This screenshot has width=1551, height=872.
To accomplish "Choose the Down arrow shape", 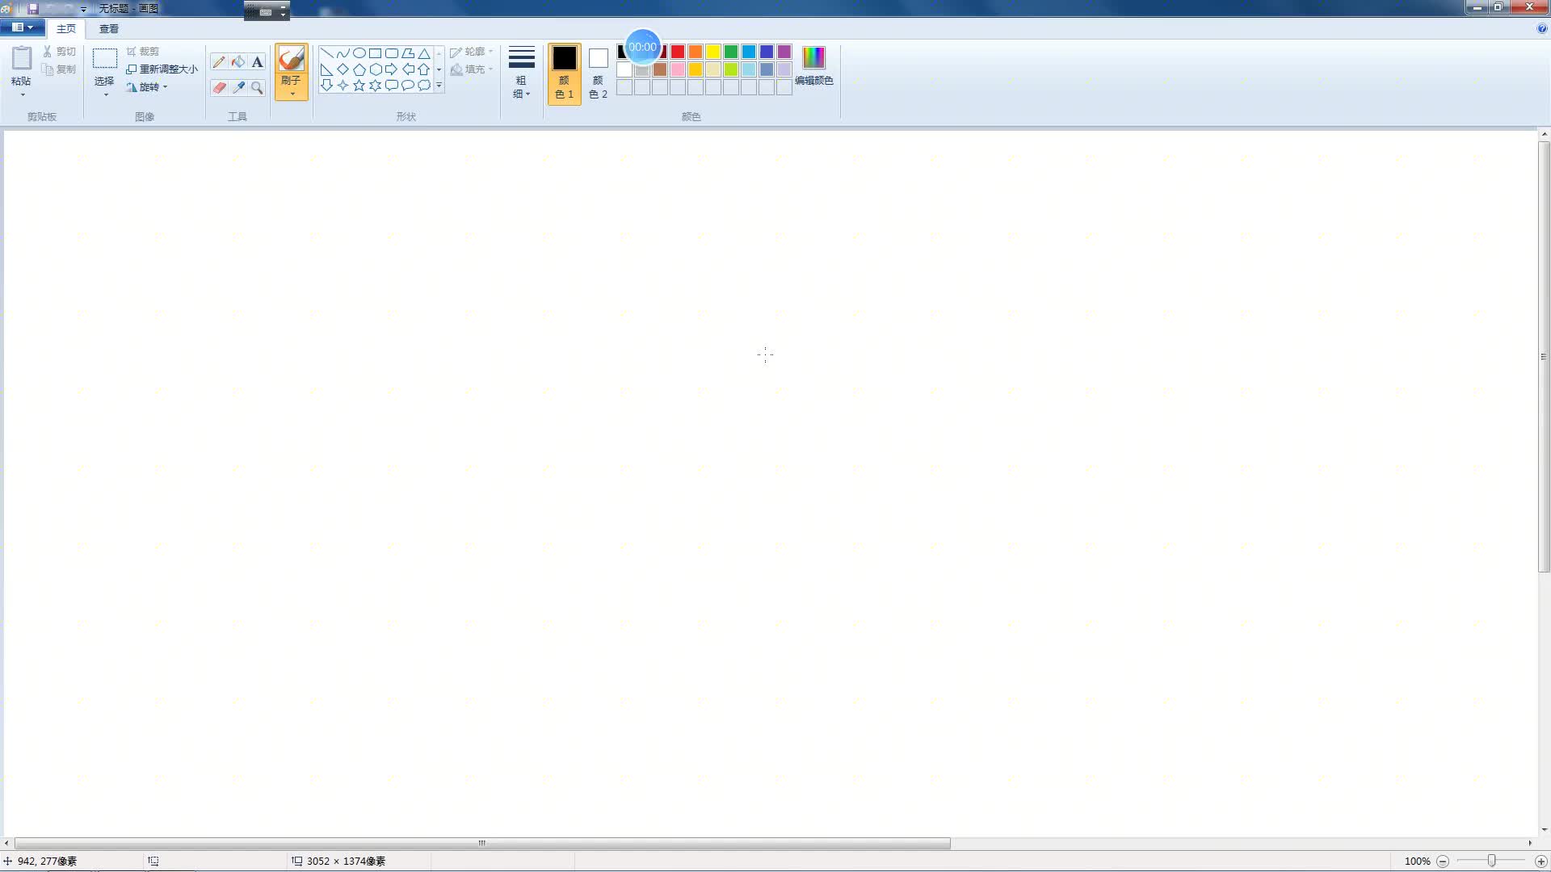I will pyautogui.click(x=327, y=86).
